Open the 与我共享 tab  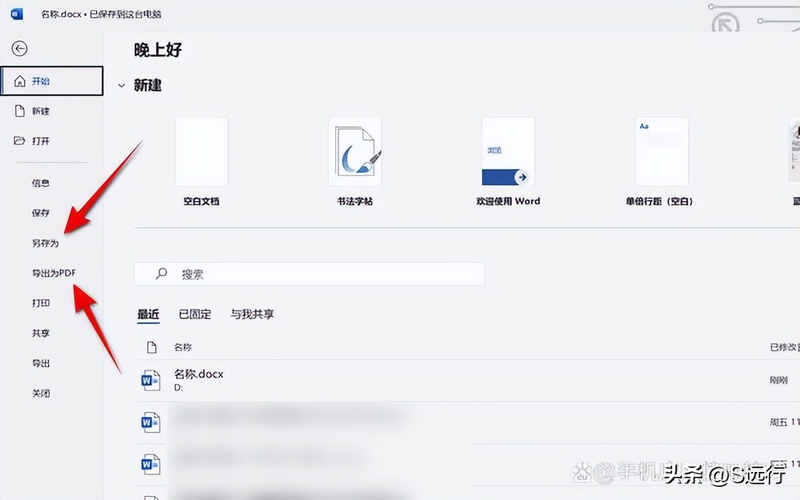252,314
